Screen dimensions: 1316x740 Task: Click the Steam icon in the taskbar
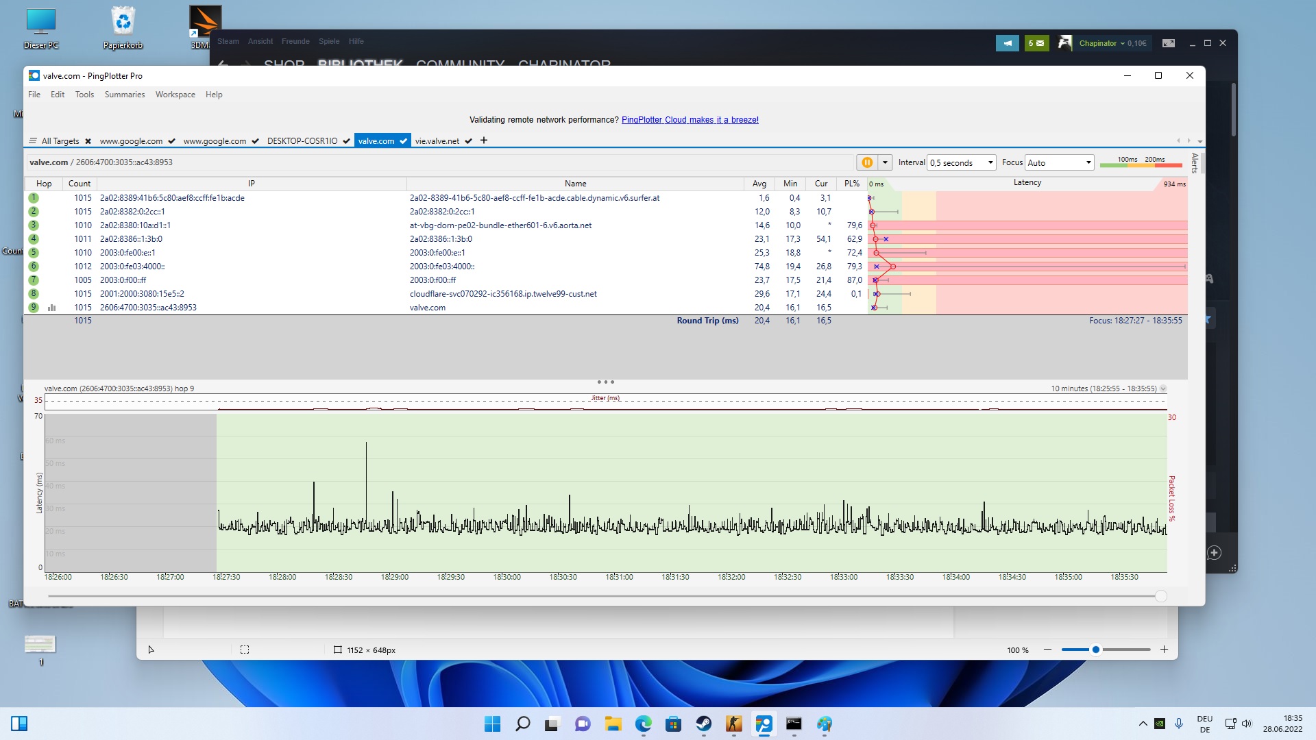pyautogui.click(x=703, y=724)
